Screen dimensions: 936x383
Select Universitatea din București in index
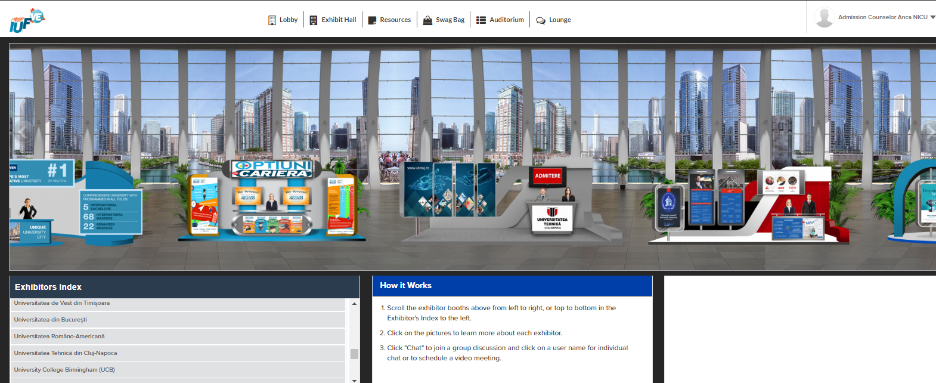178,320
